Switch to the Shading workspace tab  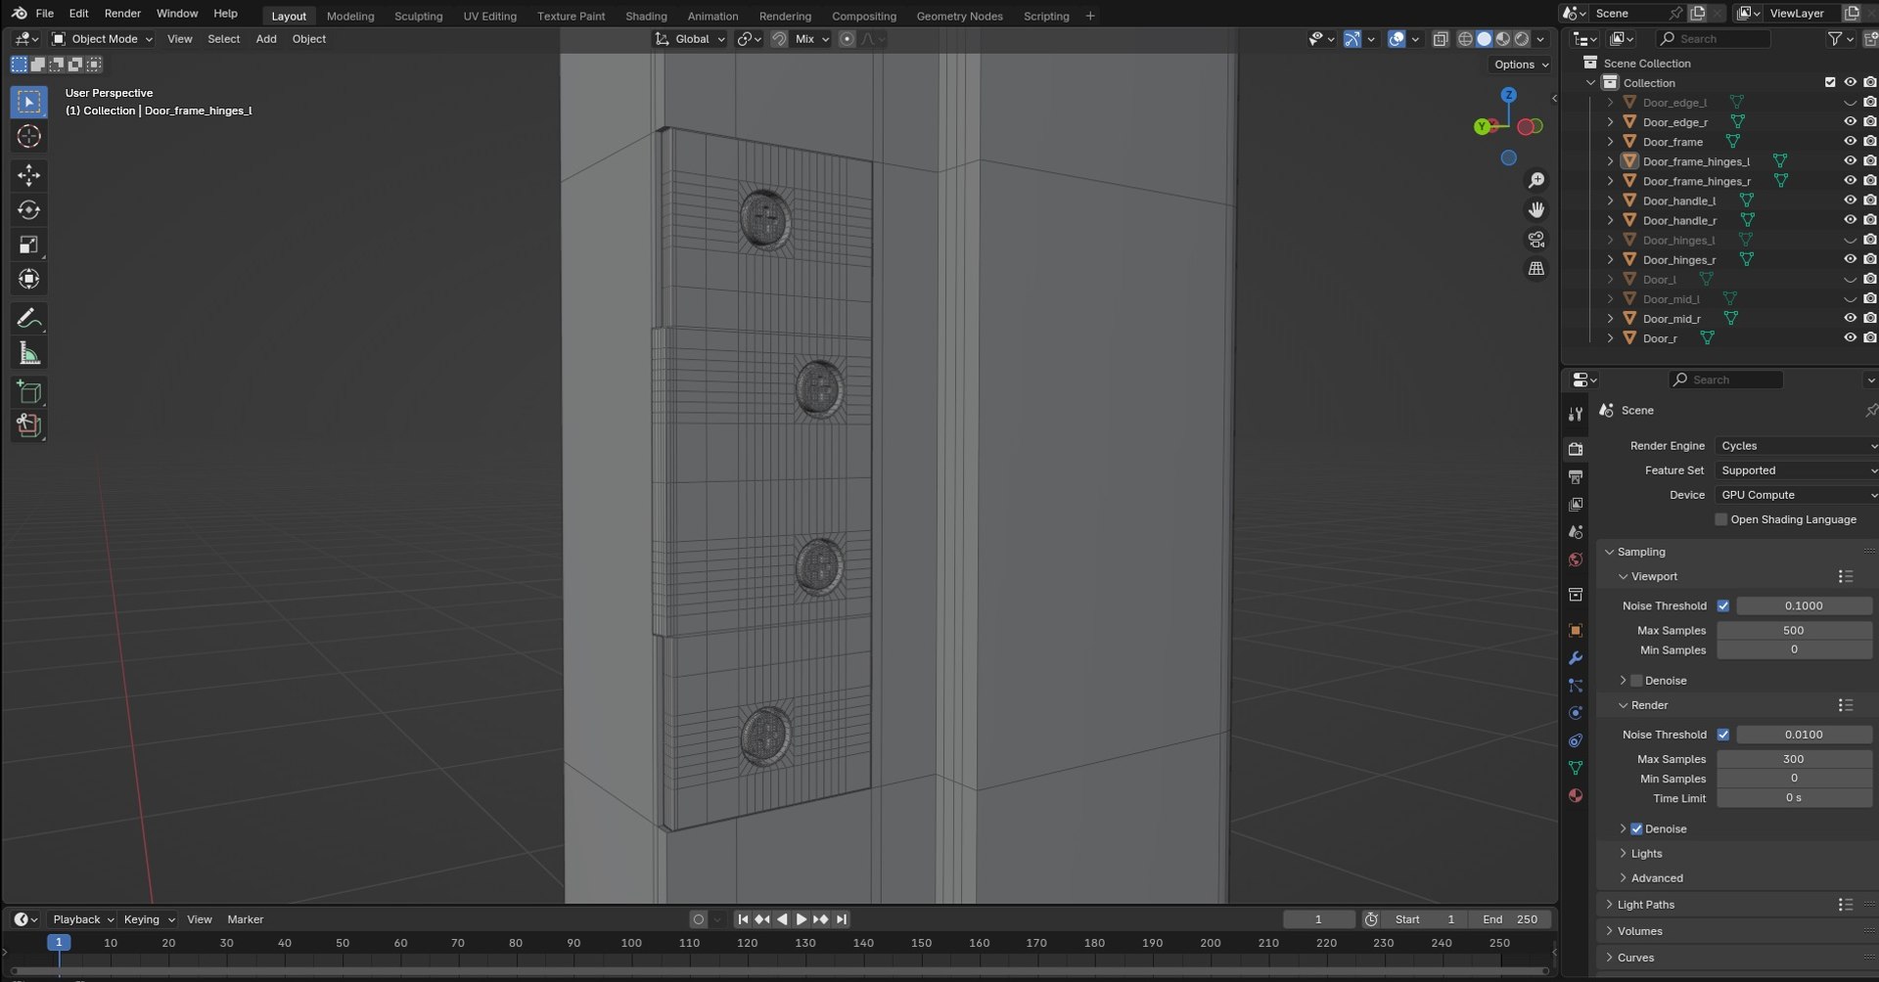coord(646,16)
